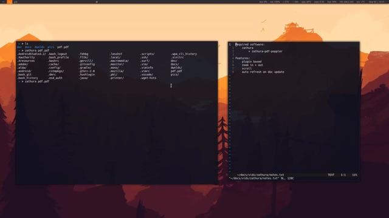Click the dev/ entry in last column
389x218 pixels.
[x=174, y=61]
